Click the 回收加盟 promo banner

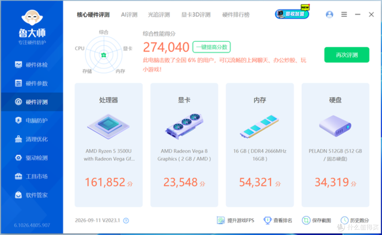(x=292, y=14)
